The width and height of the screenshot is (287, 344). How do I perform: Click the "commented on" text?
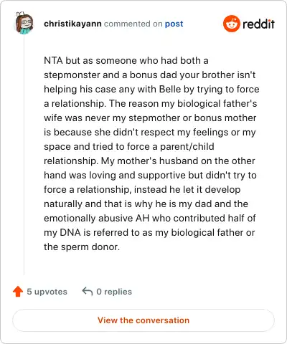pos(133,24)
